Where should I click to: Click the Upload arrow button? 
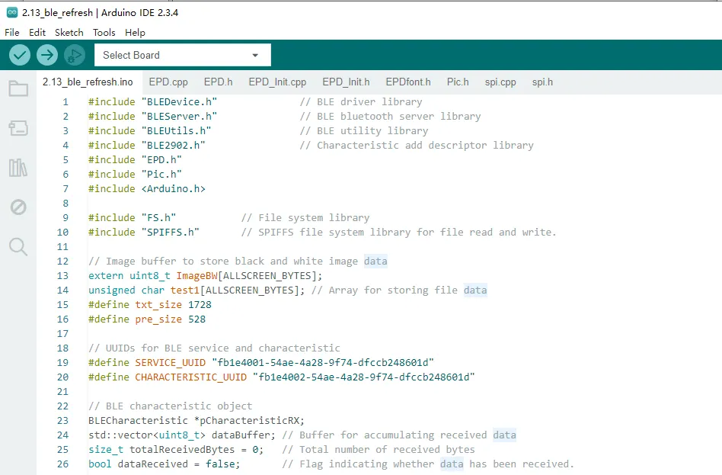pyautogui.click(x=47, y=56)
